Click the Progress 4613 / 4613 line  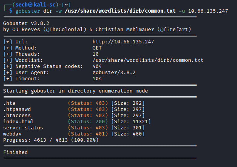(x=50, y=140)
